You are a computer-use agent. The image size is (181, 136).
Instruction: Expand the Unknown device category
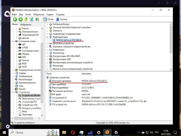pyautogui.click(x=47, y=31)
